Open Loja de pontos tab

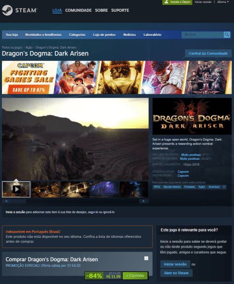click(104, 34)
